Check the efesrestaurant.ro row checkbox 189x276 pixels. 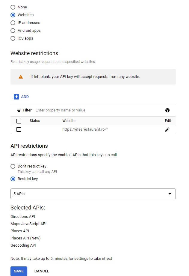tap(19, 129)
